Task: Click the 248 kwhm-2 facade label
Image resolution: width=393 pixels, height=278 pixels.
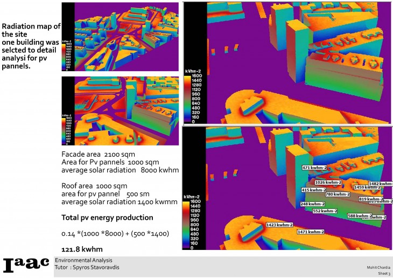Action: (313, 204)
